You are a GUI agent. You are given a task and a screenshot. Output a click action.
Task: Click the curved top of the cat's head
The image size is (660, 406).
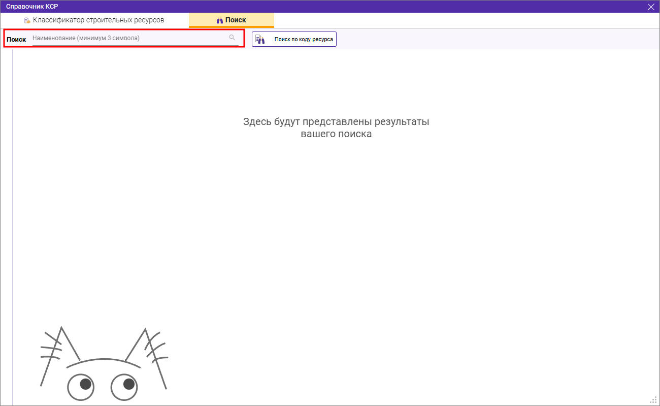pos(102,360)
